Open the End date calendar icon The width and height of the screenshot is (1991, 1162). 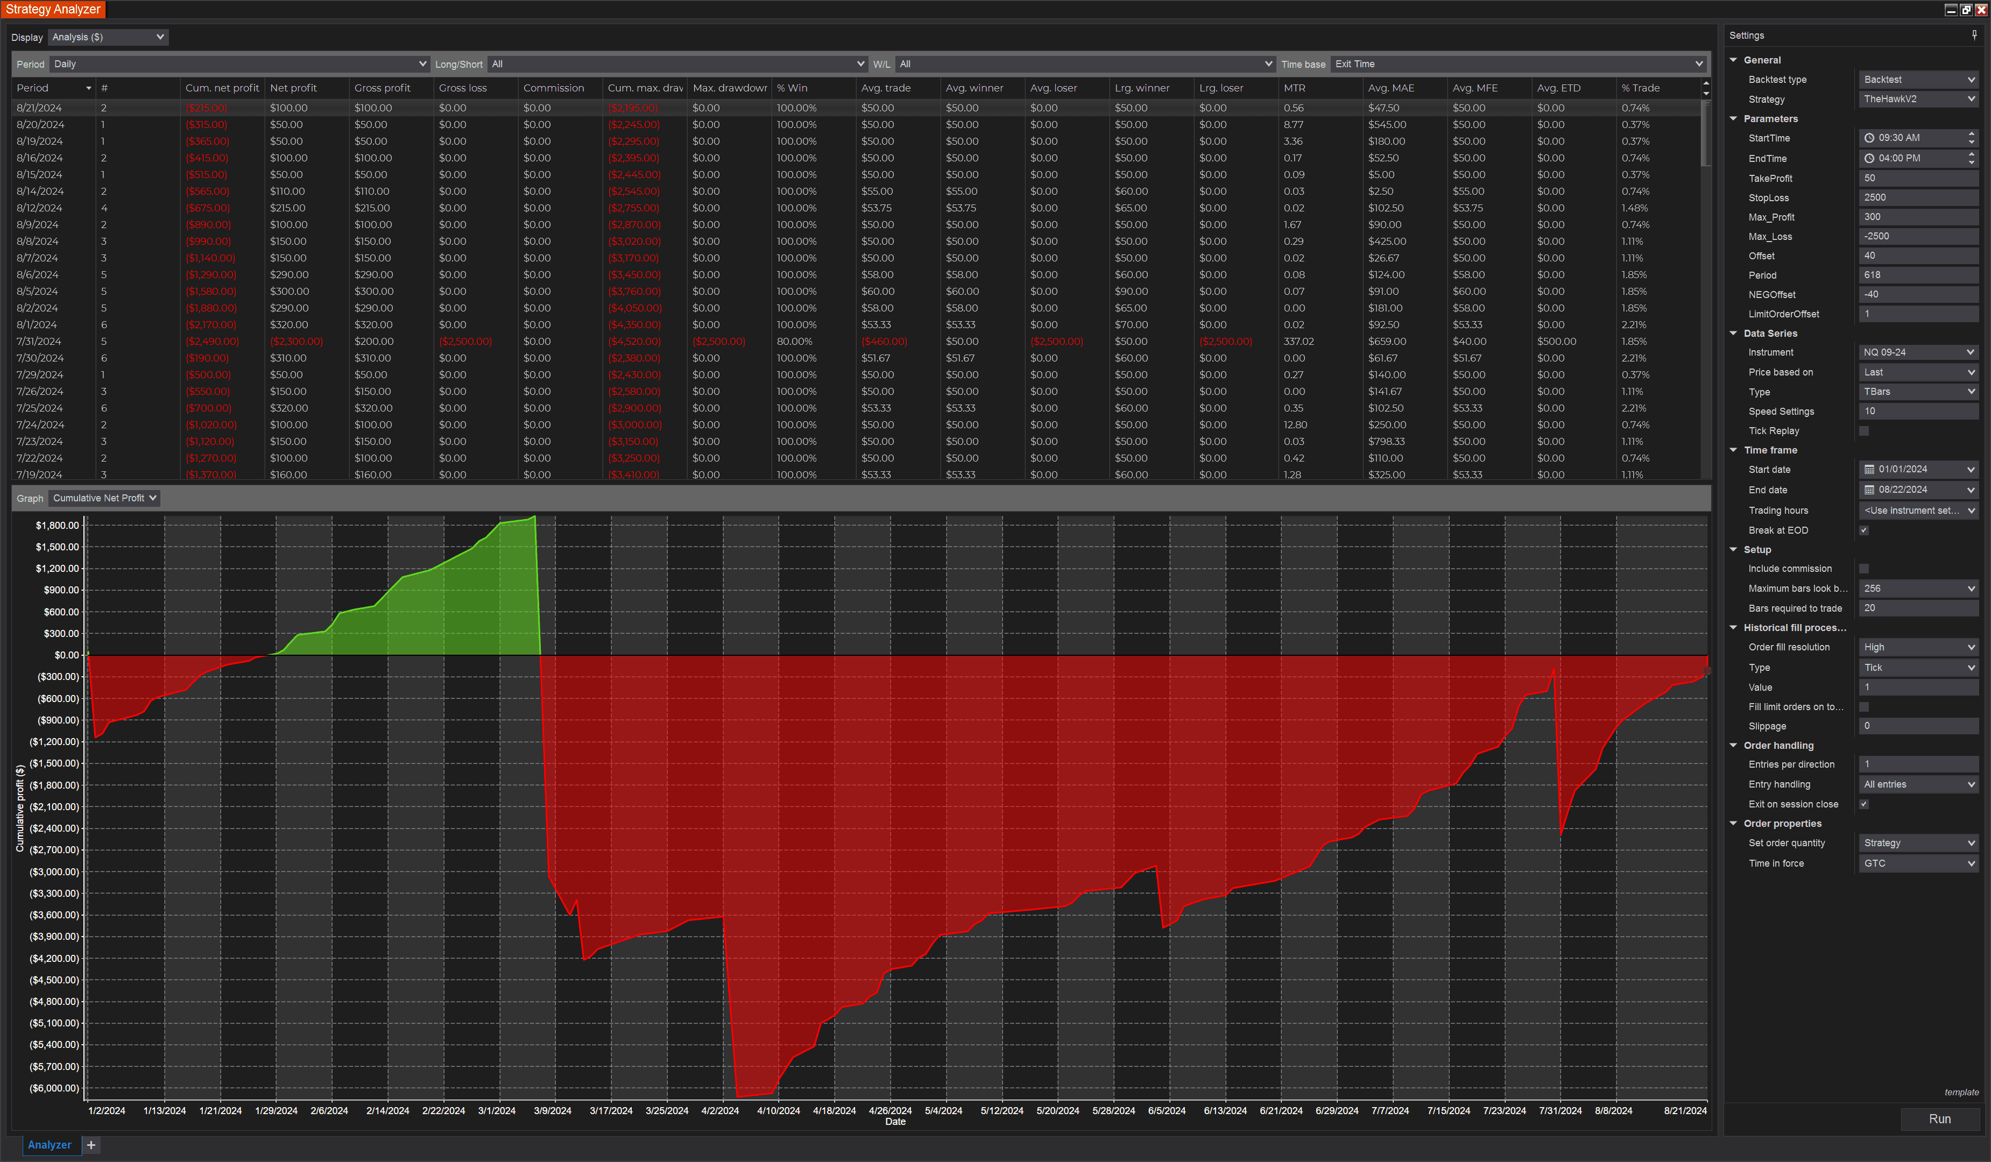(1869, 490)
